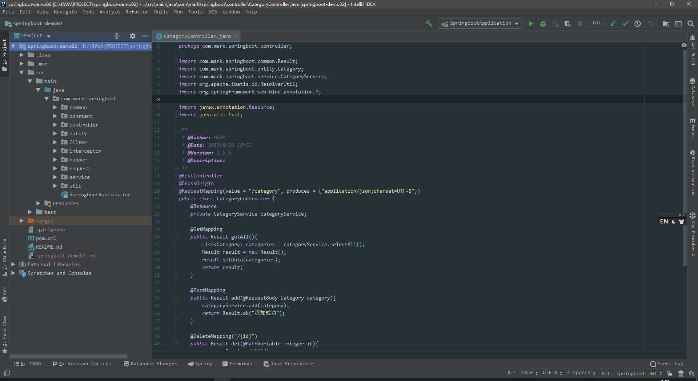Open Ant Build side panel
This screenshot has width=698, height=381.
tap(693, 50)
